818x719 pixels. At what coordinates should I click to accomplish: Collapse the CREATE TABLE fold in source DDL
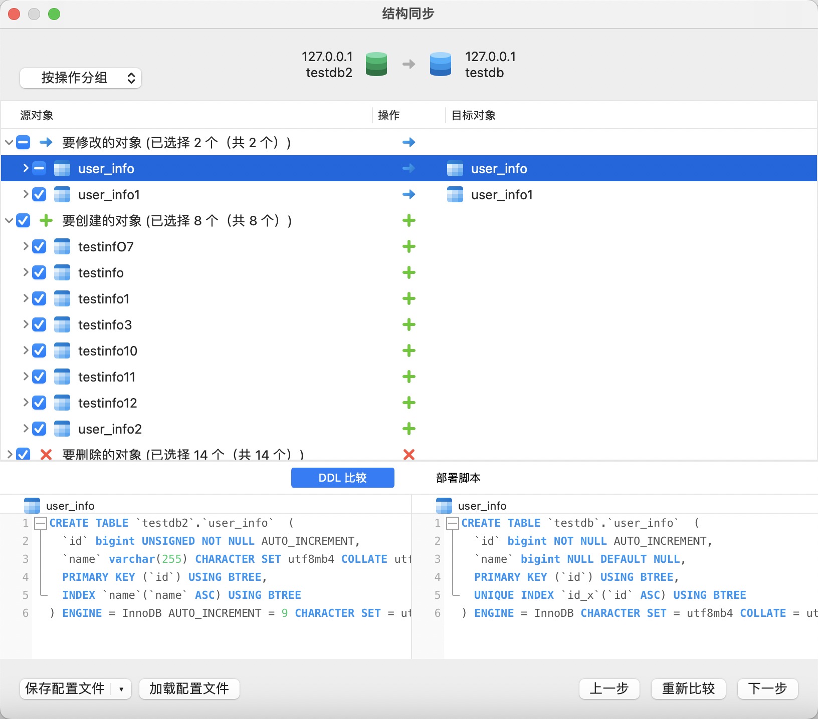click(x=41, y=523)
